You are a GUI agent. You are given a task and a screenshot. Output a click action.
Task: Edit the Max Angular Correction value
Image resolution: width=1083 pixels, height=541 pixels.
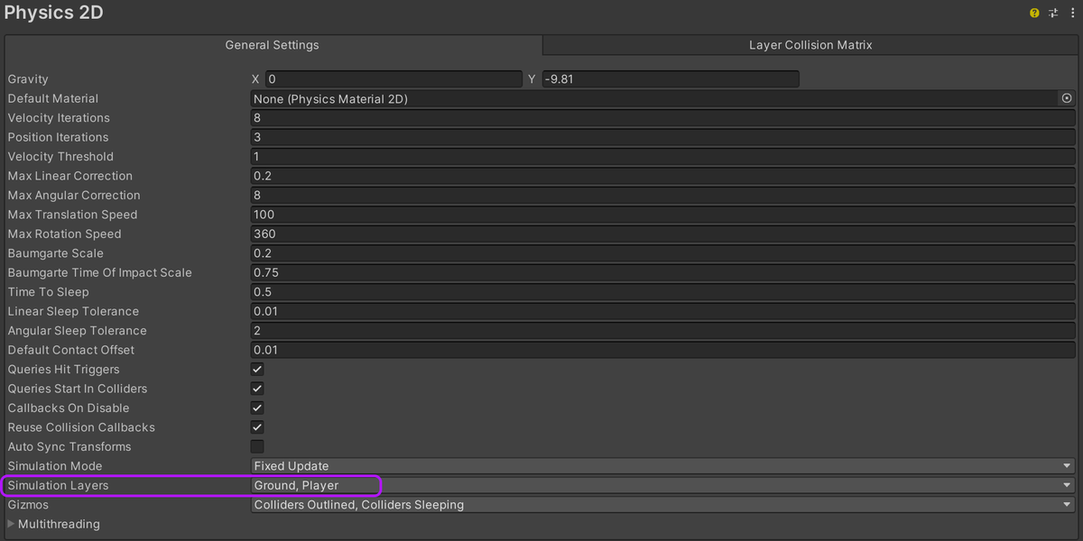[662, 196]
